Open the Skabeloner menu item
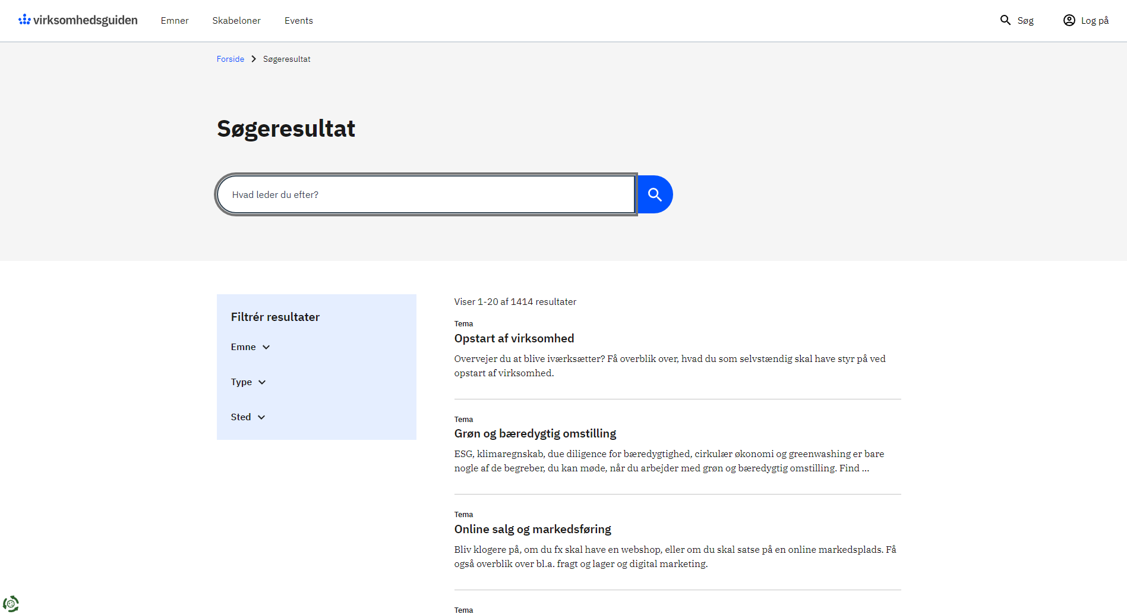The height and width of the screenshot is (614, 1127). [x=236, y=21]
